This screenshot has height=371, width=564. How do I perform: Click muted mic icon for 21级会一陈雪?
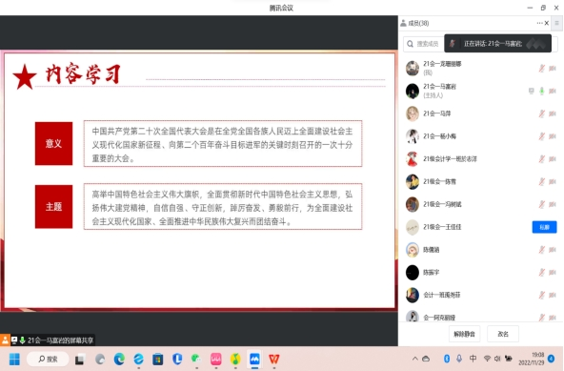coord(542,182)
